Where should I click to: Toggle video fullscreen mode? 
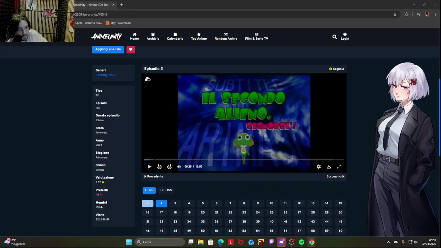(339, 167)
